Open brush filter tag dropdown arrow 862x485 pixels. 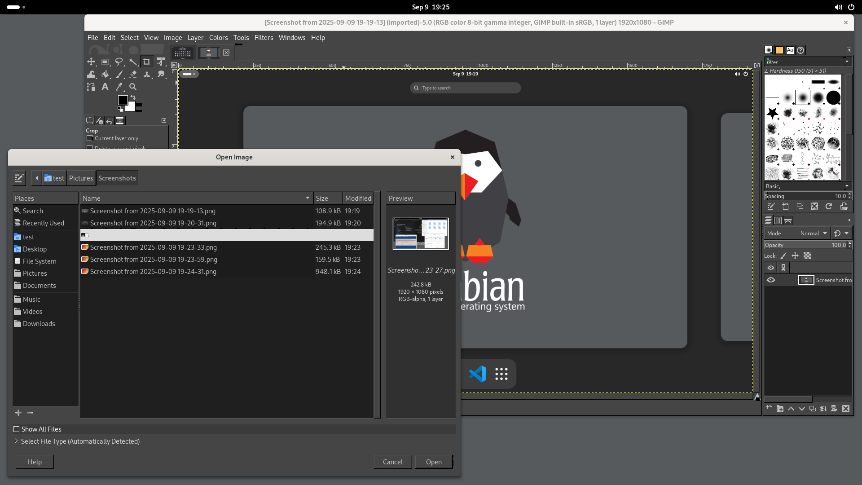pos(847,62)
